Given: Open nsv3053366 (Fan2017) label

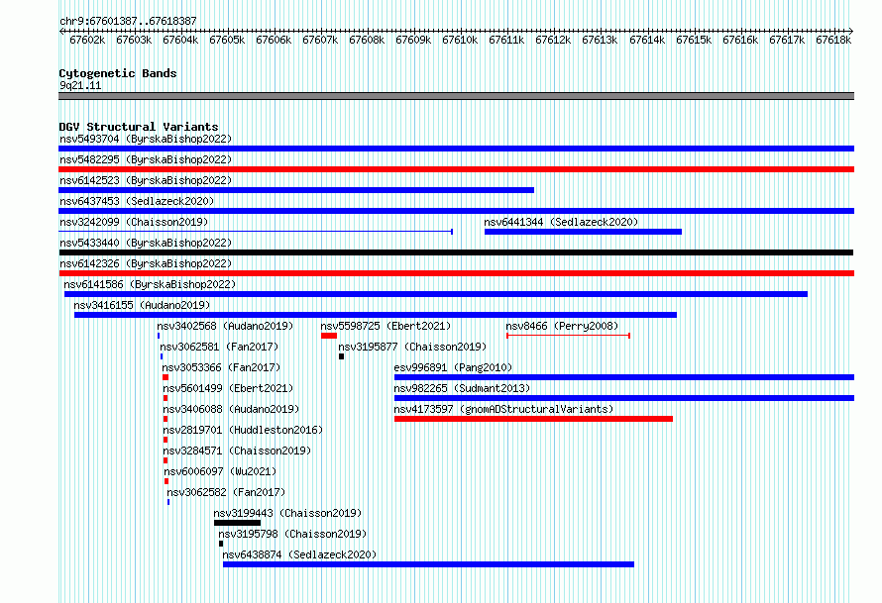Looking at the screenshot, I should (221, 367).
